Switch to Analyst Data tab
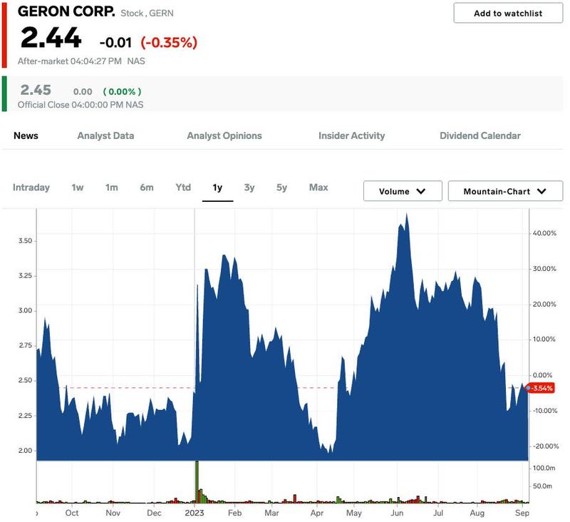The image size is (570, 522). click(105, 135)
